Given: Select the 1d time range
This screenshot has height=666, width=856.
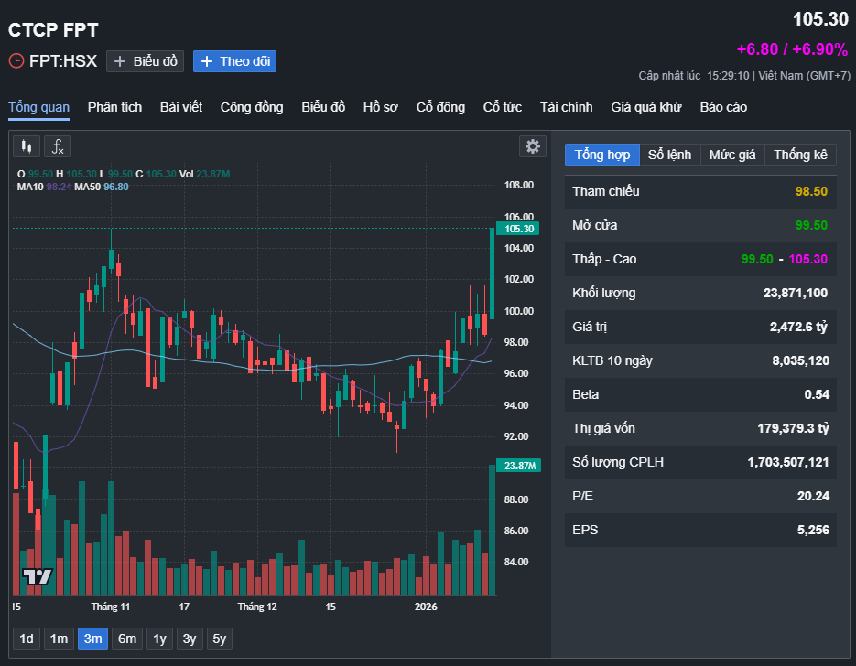Looking at the screenshot, I should point(27,639).
